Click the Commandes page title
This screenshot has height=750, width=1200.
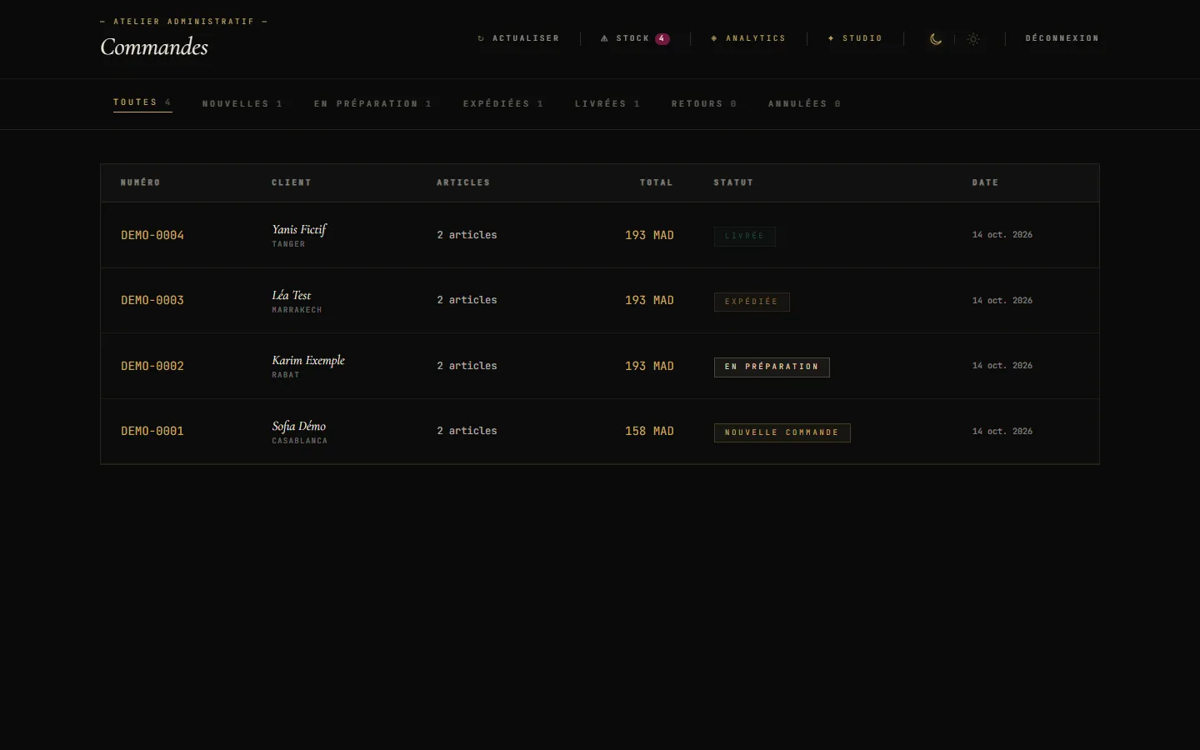pos(154,47)
